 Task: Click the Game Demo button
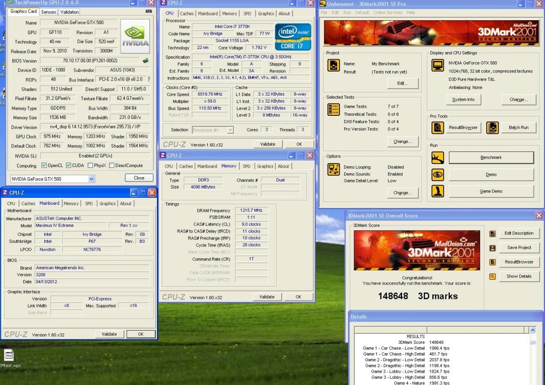pos(491,191)
